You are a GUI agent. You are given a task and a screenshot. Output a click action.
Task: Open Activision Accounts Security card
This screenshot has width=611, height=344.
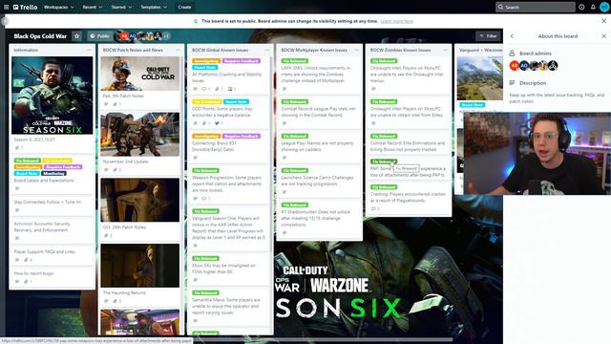click(x=53, y=230)
